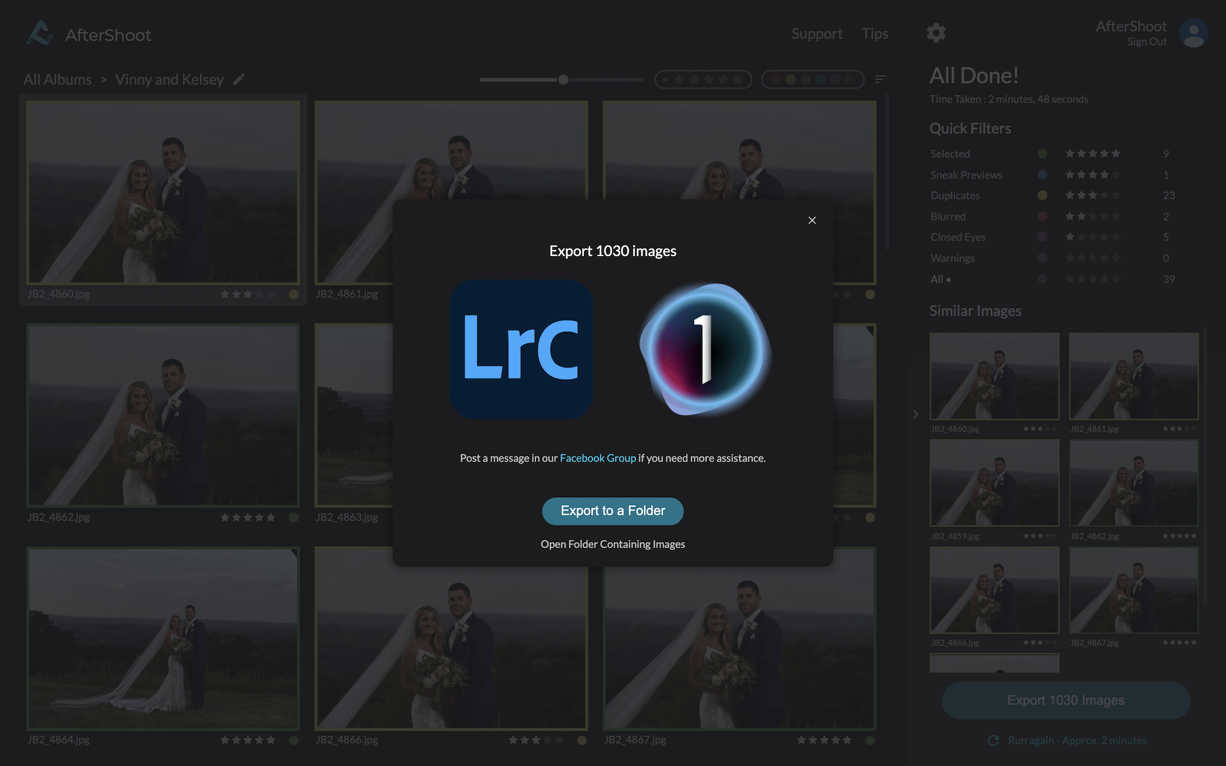Click the equals comparator in star filter
Screen dimensions: 1226x766
click(665, 79)
